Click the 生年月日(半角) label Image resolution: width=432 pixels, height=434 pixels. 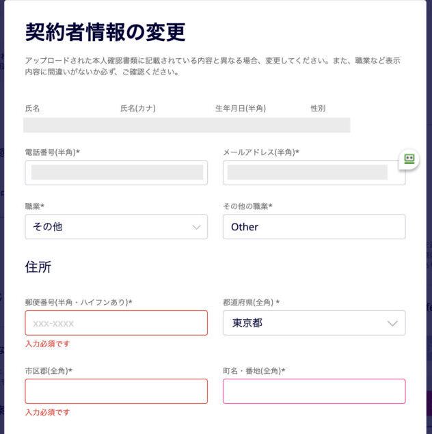pyautogui.click(x=241, y=108)
